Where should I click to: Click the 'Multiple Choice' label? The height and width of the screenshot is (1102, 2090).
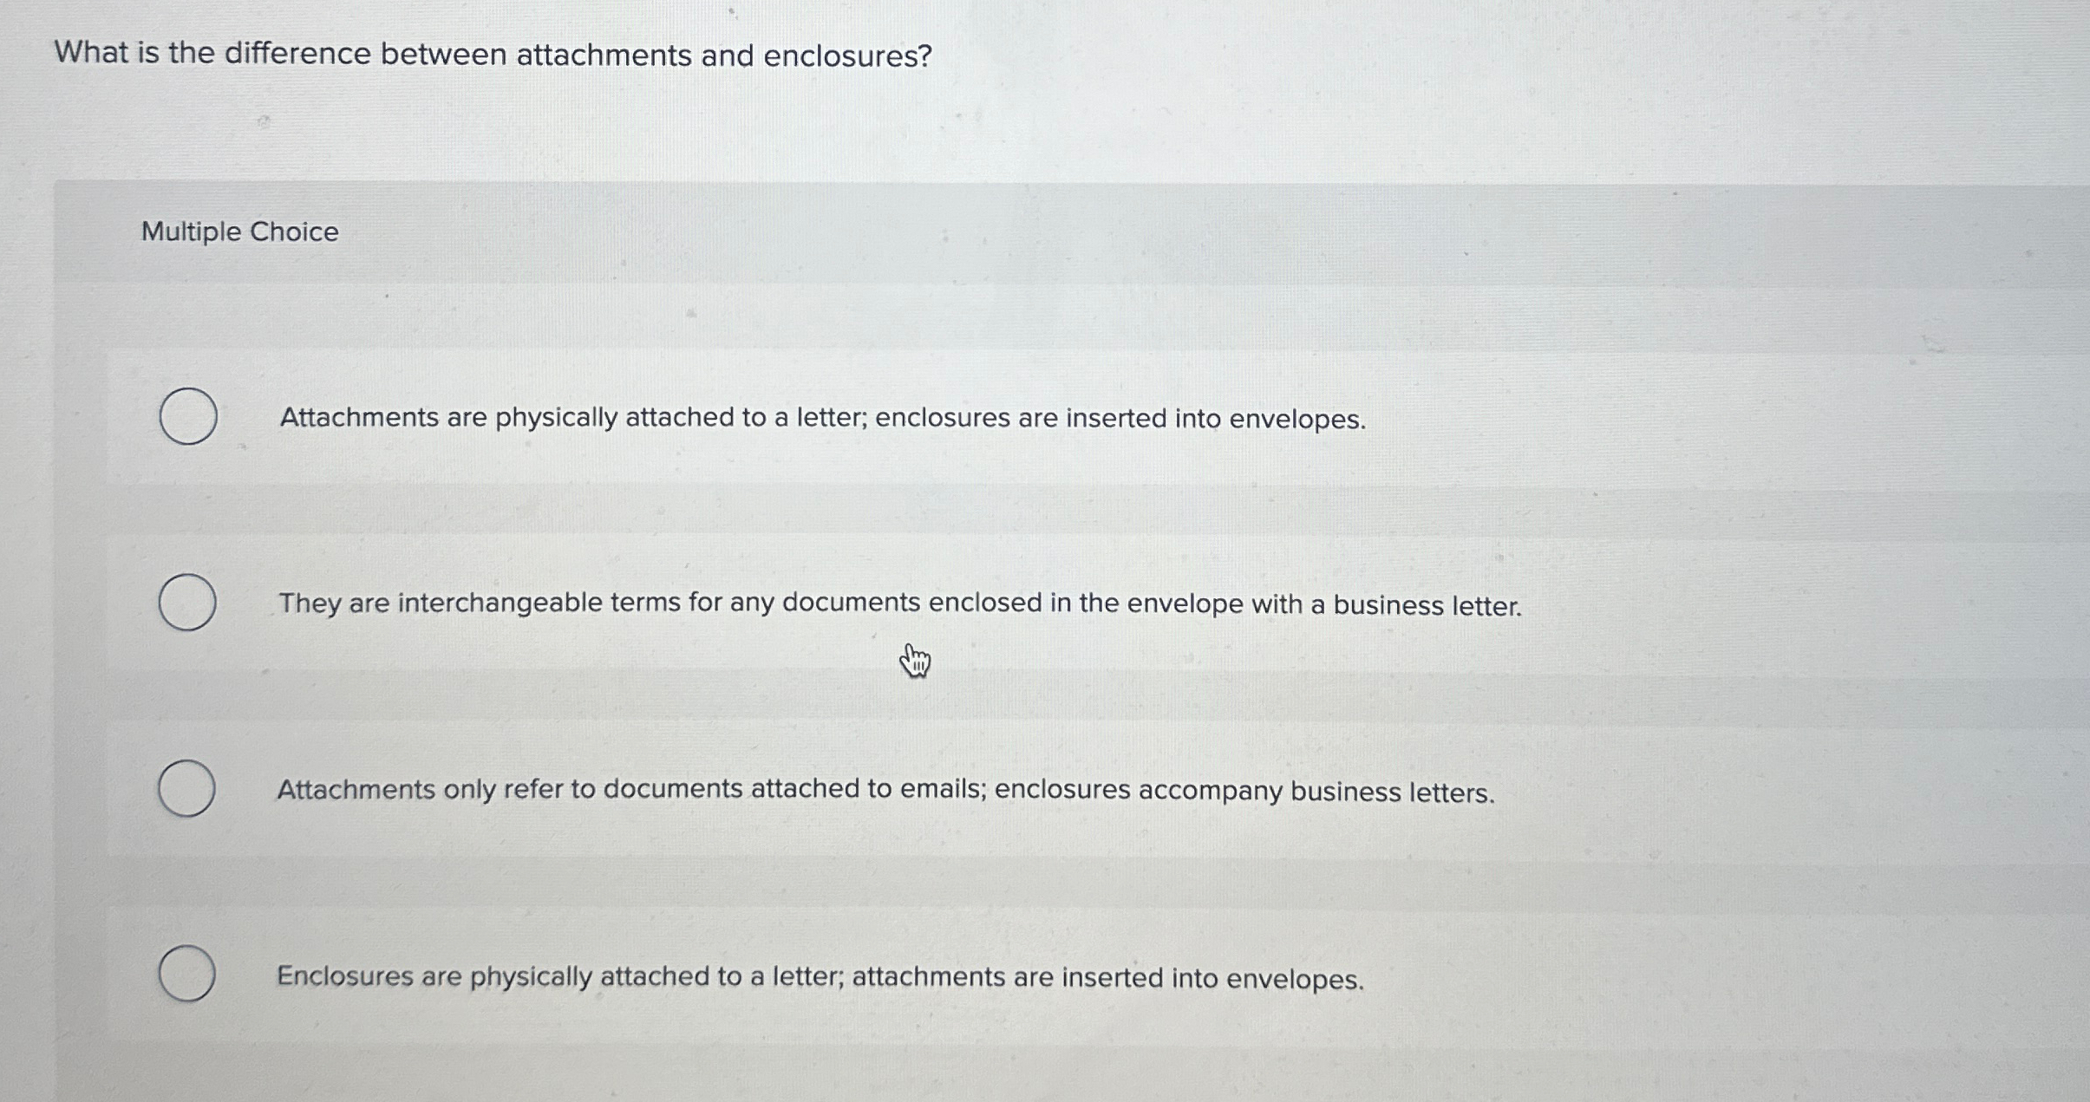(x=239, y=231)
